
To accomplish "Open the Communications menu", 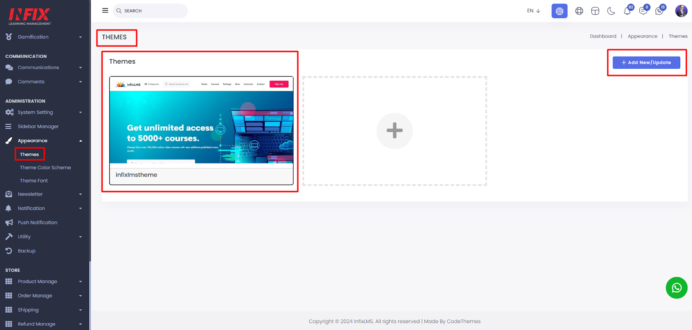I will click(x=38, y=67).
